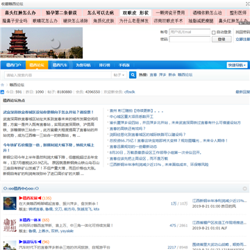Open the 赣西发展 forum avatar image
Image resolution: width=250 pixels, height=250 pixels.
pos(10,203)
